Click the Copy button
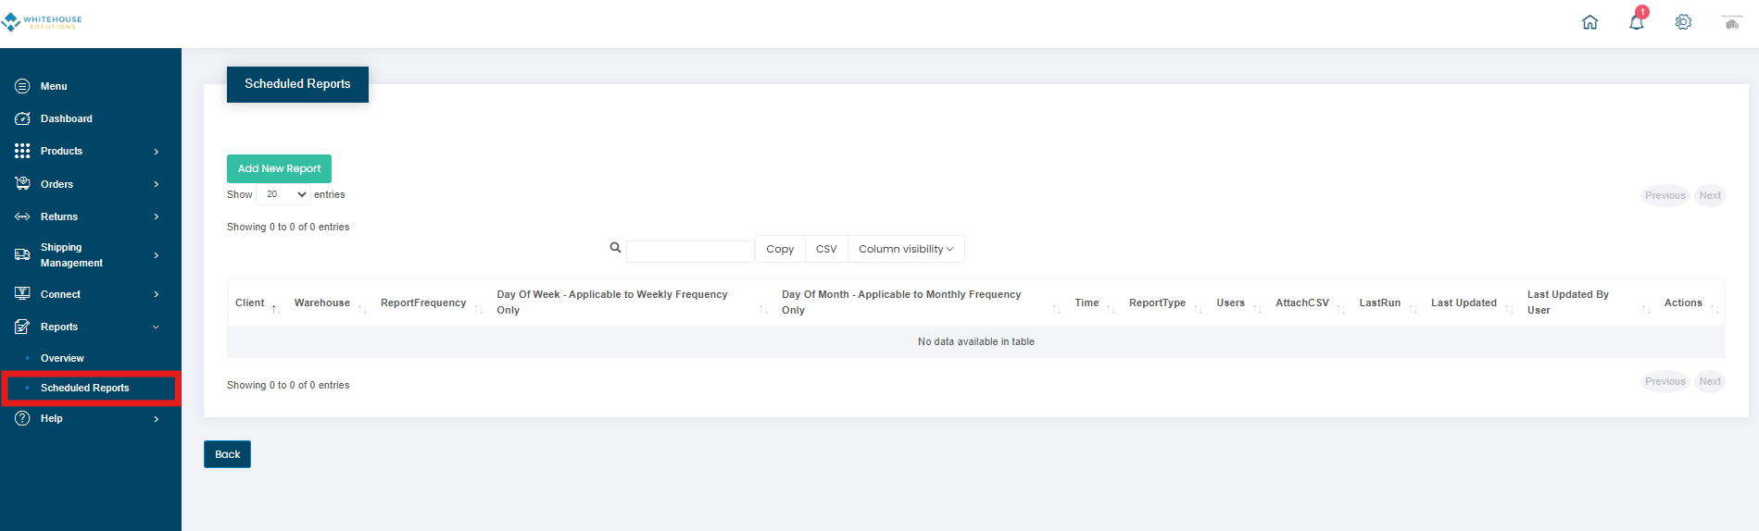1759x531 pixels. 780,249
